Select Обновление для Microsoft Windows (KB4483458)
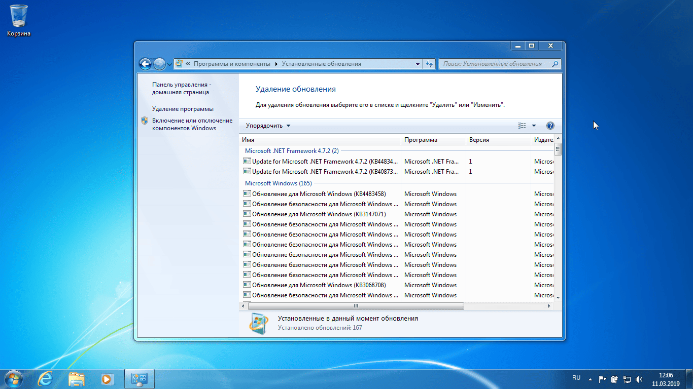The image size is (693, 389). 319,193
